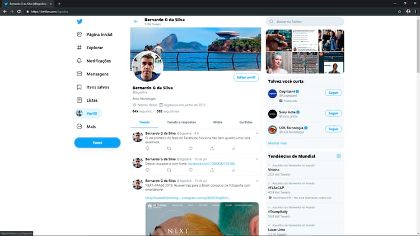420x236 pixels.
Task: Click the blue Tweet button
Action: tap(97, 143)
